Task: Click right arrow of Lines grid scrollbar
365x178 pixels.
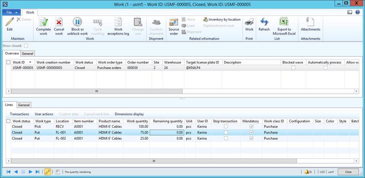Action: coord(356,161)
